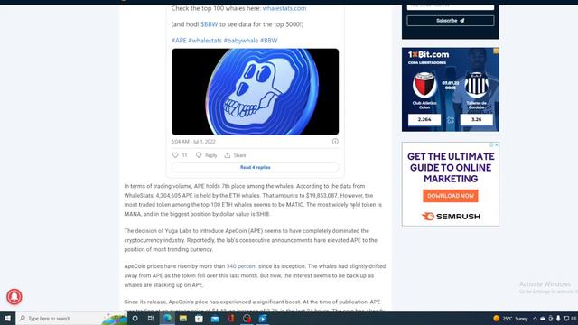The image size is (578, 325).
Task: Click the Club Atletico Colon crest
Action: (424, 85)
